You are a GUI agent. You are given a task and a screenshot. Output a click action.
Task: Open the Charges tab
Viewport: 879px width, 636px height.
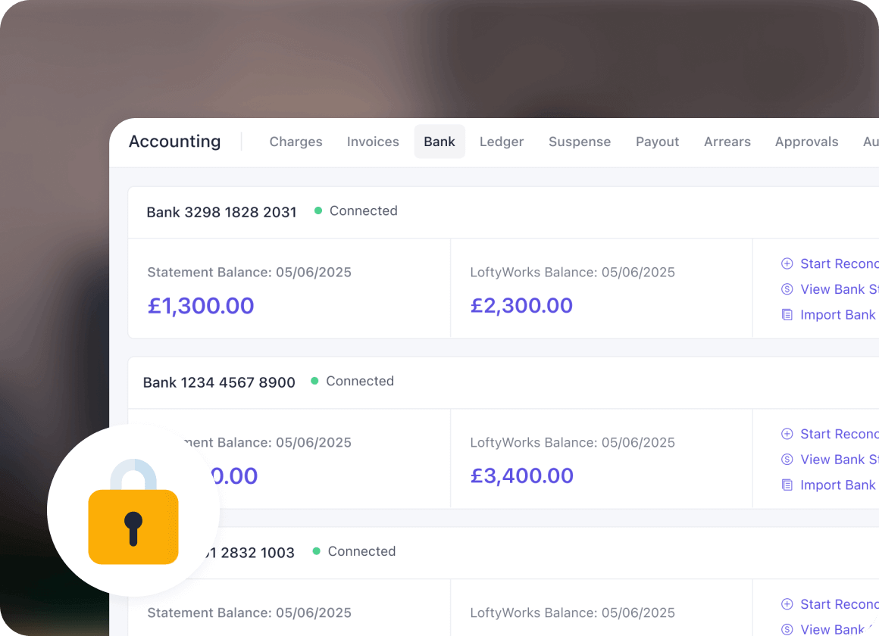296,142
